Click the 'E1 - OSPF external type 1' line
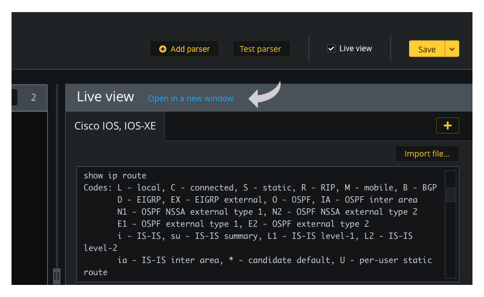 (x=243, y=224)
